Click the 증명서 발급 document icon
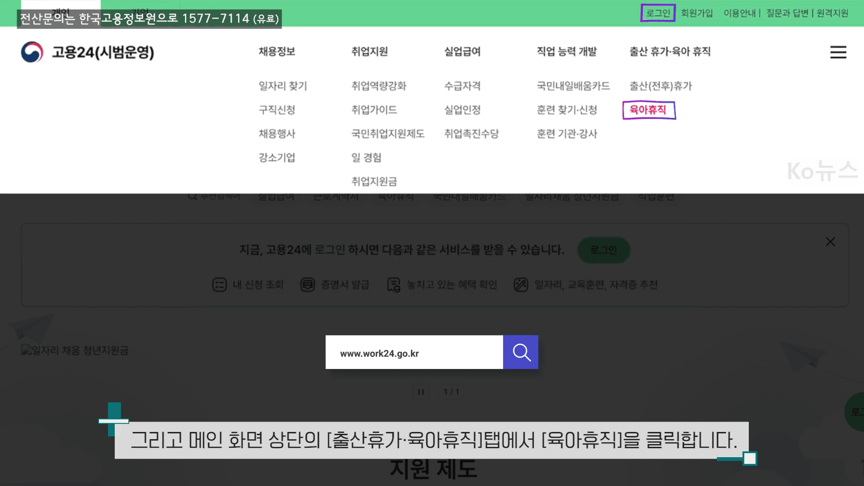The width and height of the screenshot is (864, 486). pos(308,284)
